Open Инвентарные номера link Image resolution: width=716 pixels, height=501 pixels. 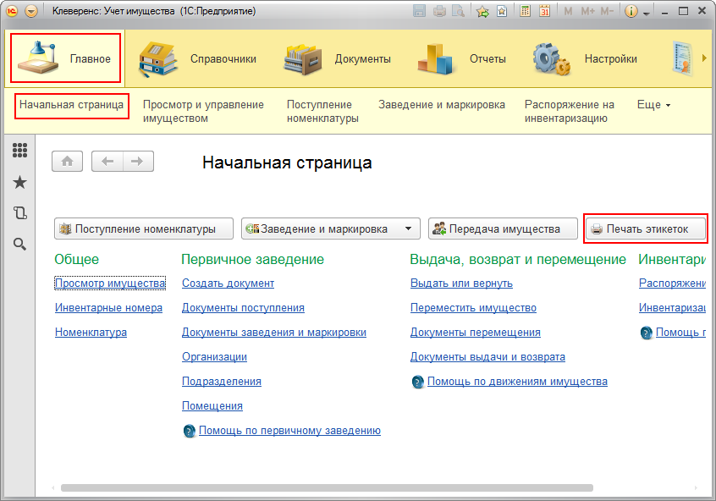pyautogui.click(x=108, y=308)
